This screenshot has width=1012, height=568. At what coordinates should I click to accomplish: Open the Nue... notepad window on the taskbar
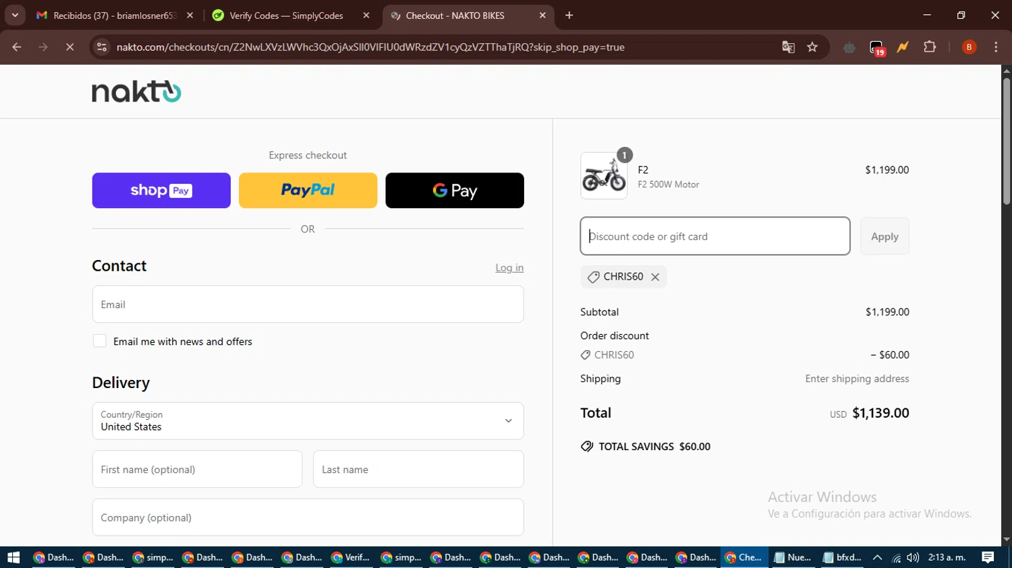pyautogui.click(x=793, y=557)
